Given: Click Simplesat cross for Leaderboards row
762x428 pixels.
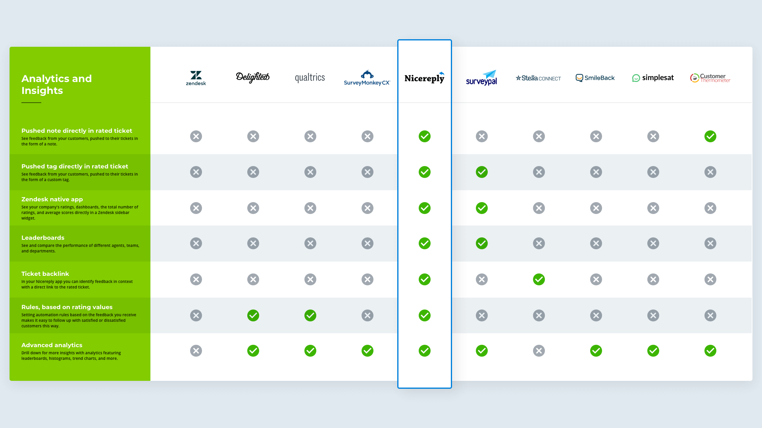Looking at the screenshot, I should [x=653, y=243].
